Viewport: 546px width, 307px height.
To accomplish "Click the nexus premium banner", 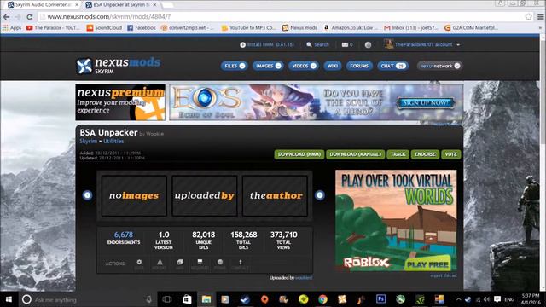I will (120, 102).
